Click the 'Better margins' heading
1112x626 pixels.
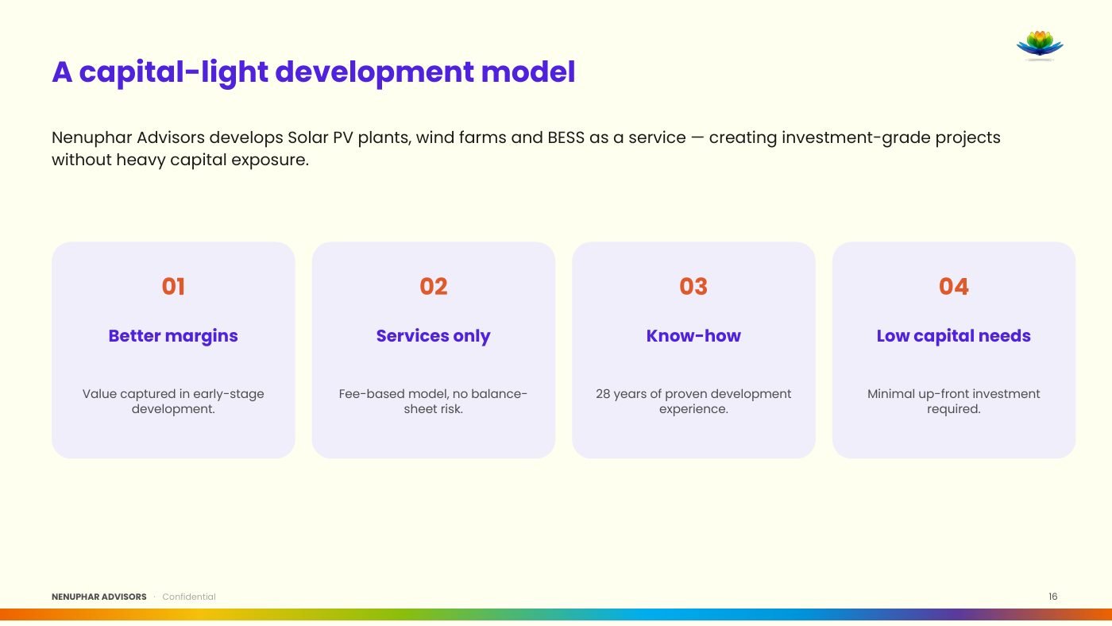173,336
